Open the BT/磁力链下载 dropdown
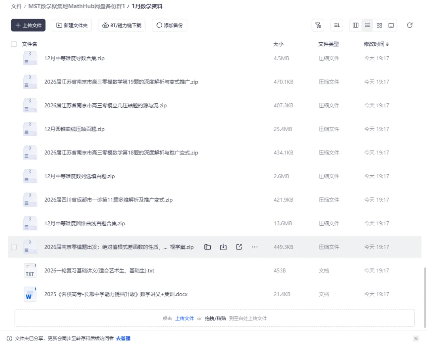This screenshot has height=346, width=427. (x=122, y=25)
